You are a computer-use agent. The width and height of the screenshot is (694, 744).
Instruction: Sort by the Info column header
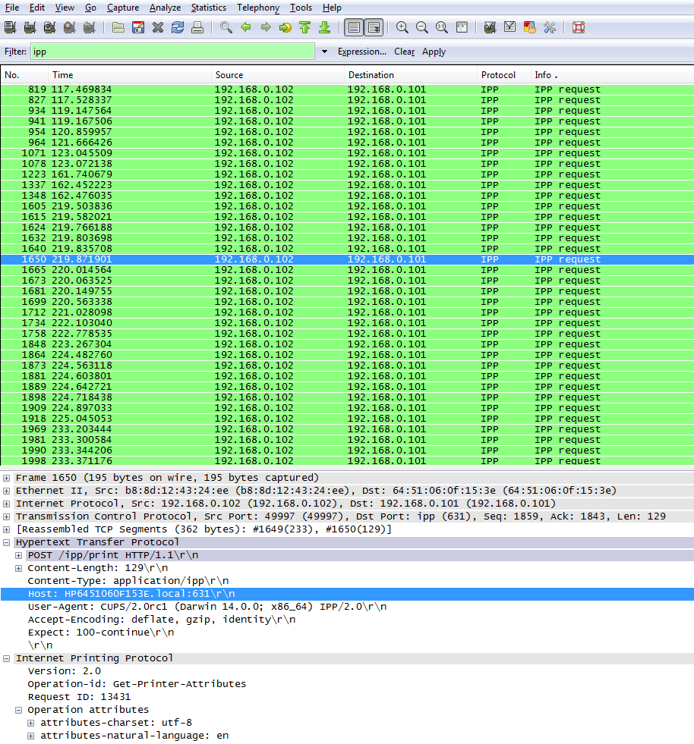point(612,75)
